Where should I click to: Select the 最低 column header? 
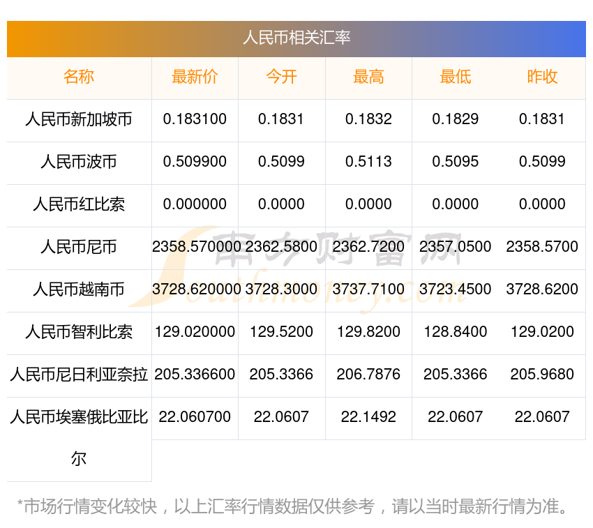pos(455,77)
